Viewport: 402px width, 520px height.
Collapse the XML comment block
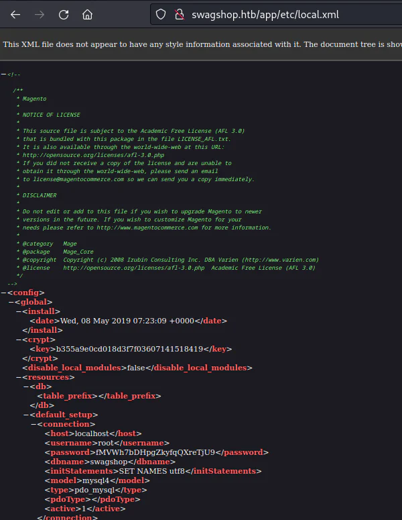point(3,74)
